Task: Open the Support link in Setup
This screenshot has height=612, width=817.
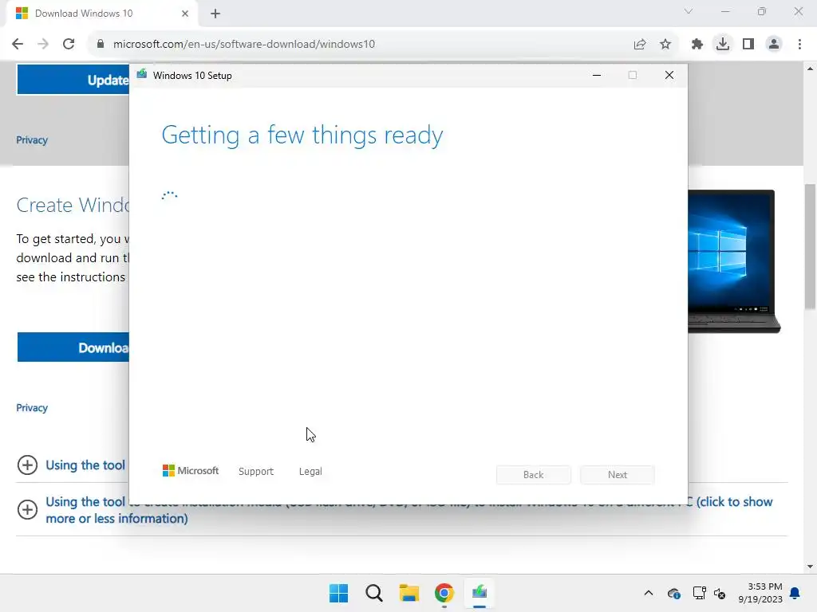Action: coord(256,472)
